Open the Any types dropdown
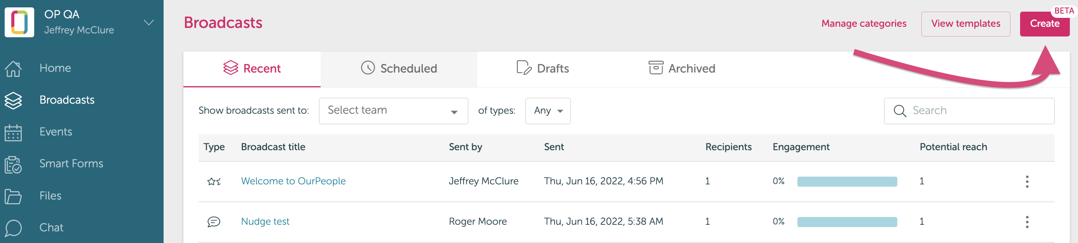1078x243 pixels. [x=548, y=111]
